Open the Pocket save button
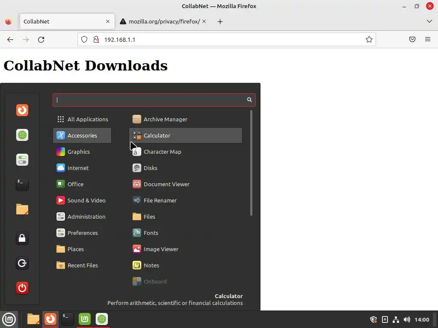This screenshot has width=438, height=328. click(412, 39)
